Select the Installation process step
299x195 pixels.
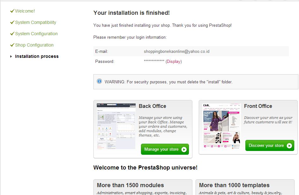point(37,56)
